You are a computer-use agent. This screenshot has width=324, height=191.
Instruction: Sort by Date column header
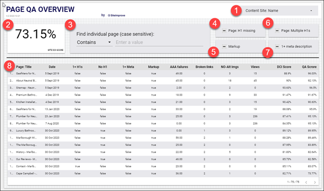tap(52, 67)
